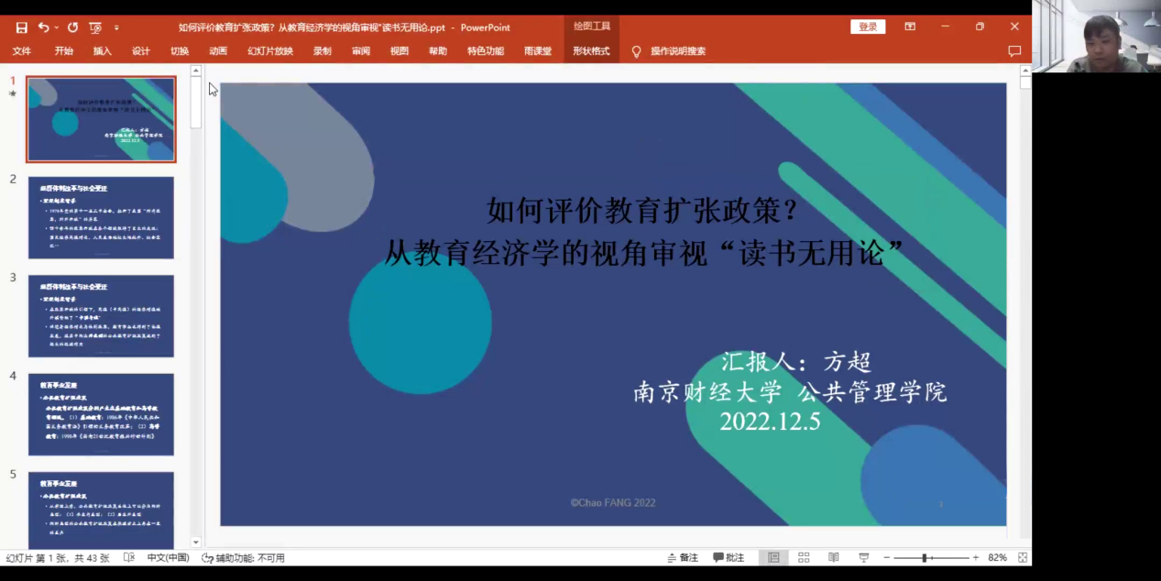Click the 82% zoom level
This screenshot has height=581, width=1161.
click(997, 558)
